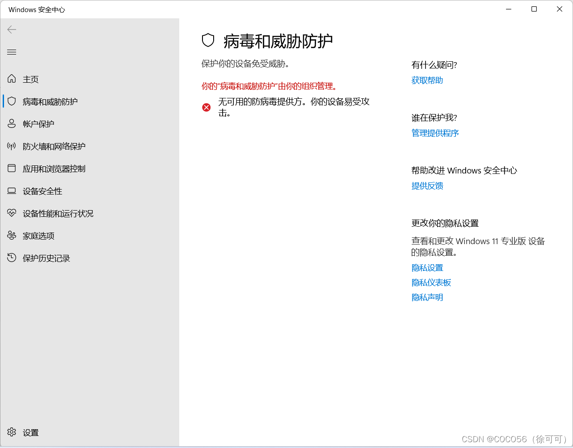Click the home icon beside 主页
Image resolution: width=573 pixels, height=448 pixels.
[x=12, y=79]
